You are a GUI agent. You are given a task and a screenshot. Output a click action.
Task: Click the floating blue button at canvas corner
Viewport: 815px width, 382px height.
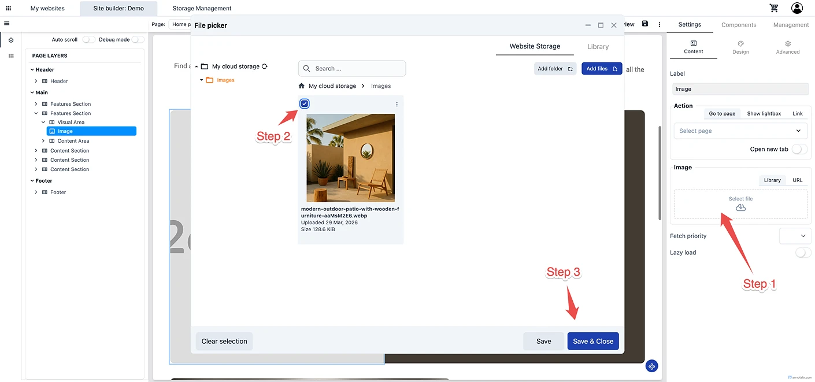pyautogui.click(x=651, y=366)
